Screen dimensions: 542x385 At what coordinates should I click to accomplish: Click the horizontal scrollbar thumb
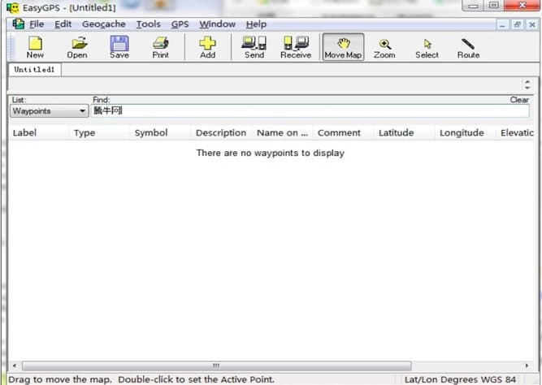[217, 366]
